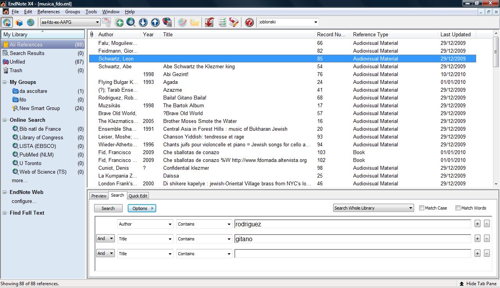
Task: Collapse the Online Search section
Action: point(5,120)
